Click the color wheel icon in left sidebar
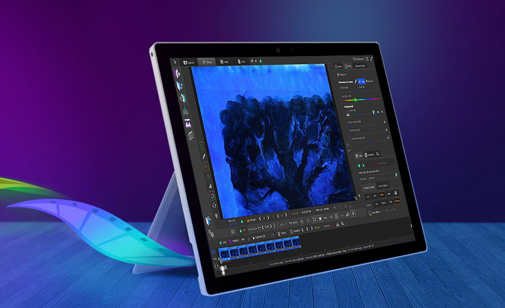Screen dimensions: 505x308 click(212, 196)
